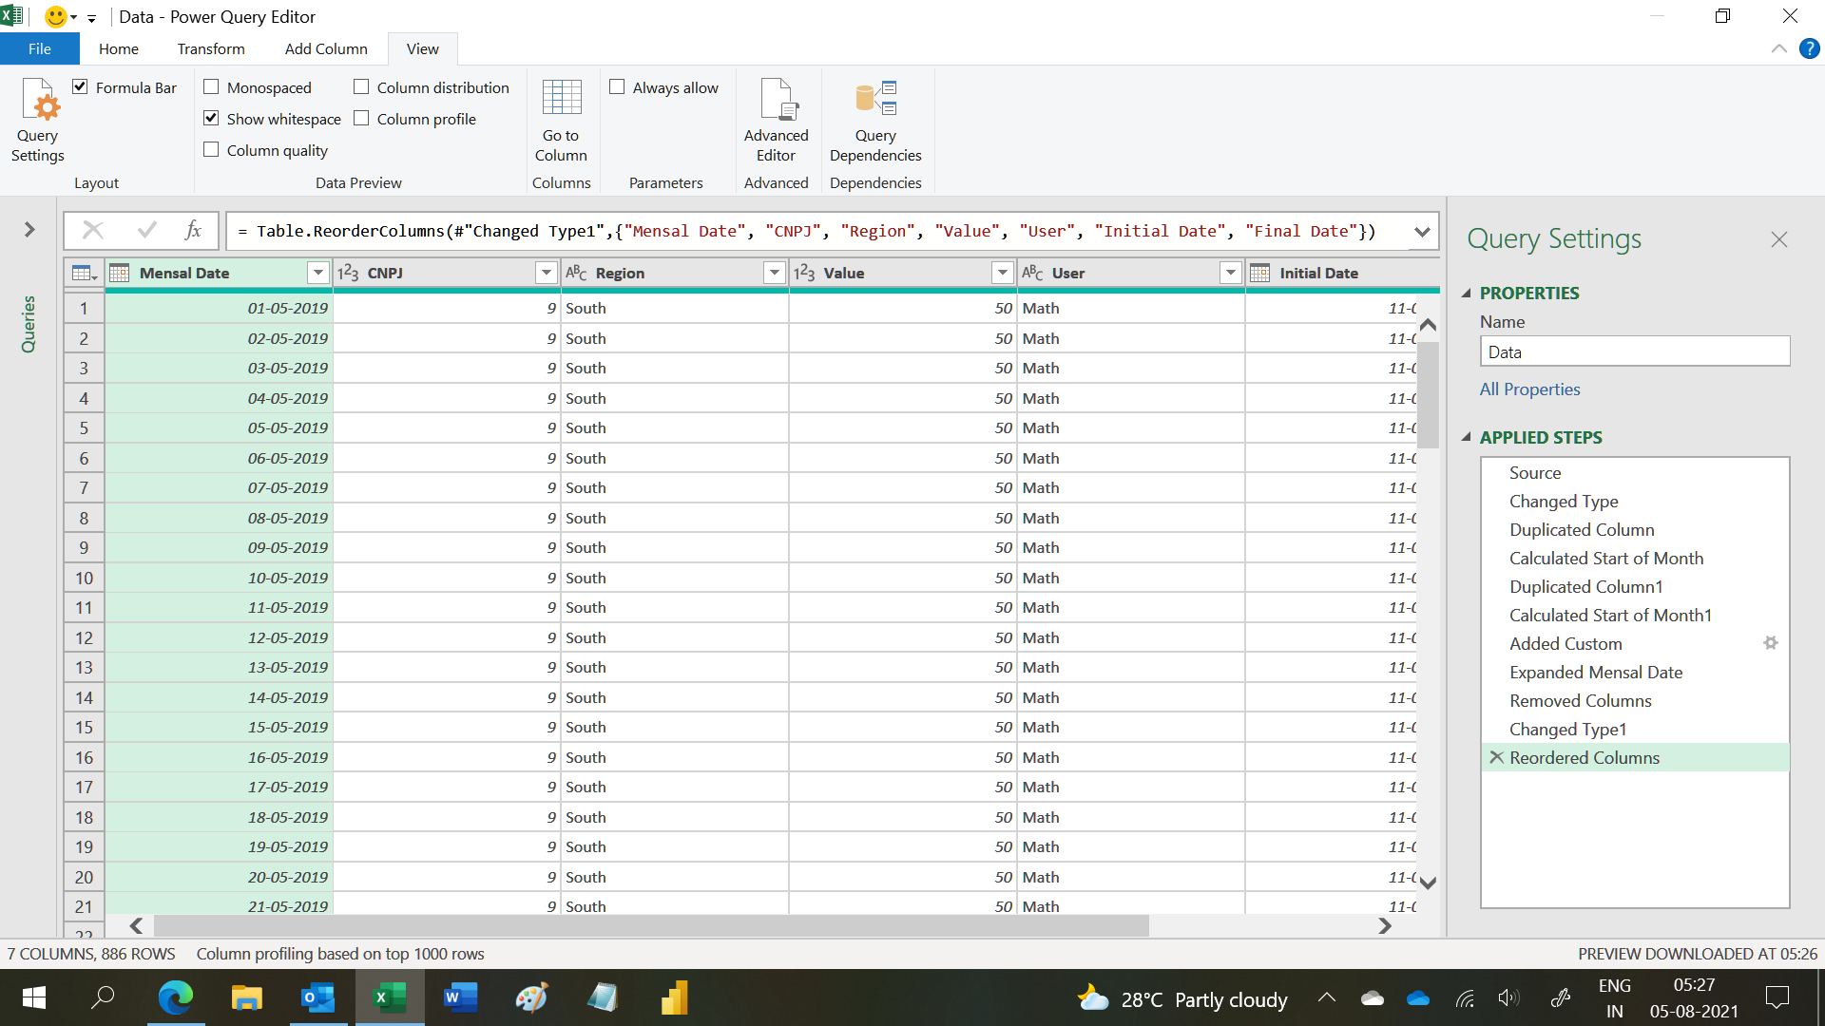Screen dimensions: 1825x1026
Task: Open Word from taskbar
Action: [461, 997]
